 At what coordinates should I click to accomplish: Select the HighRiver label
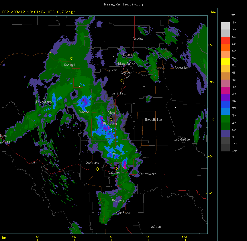point(123,213)
